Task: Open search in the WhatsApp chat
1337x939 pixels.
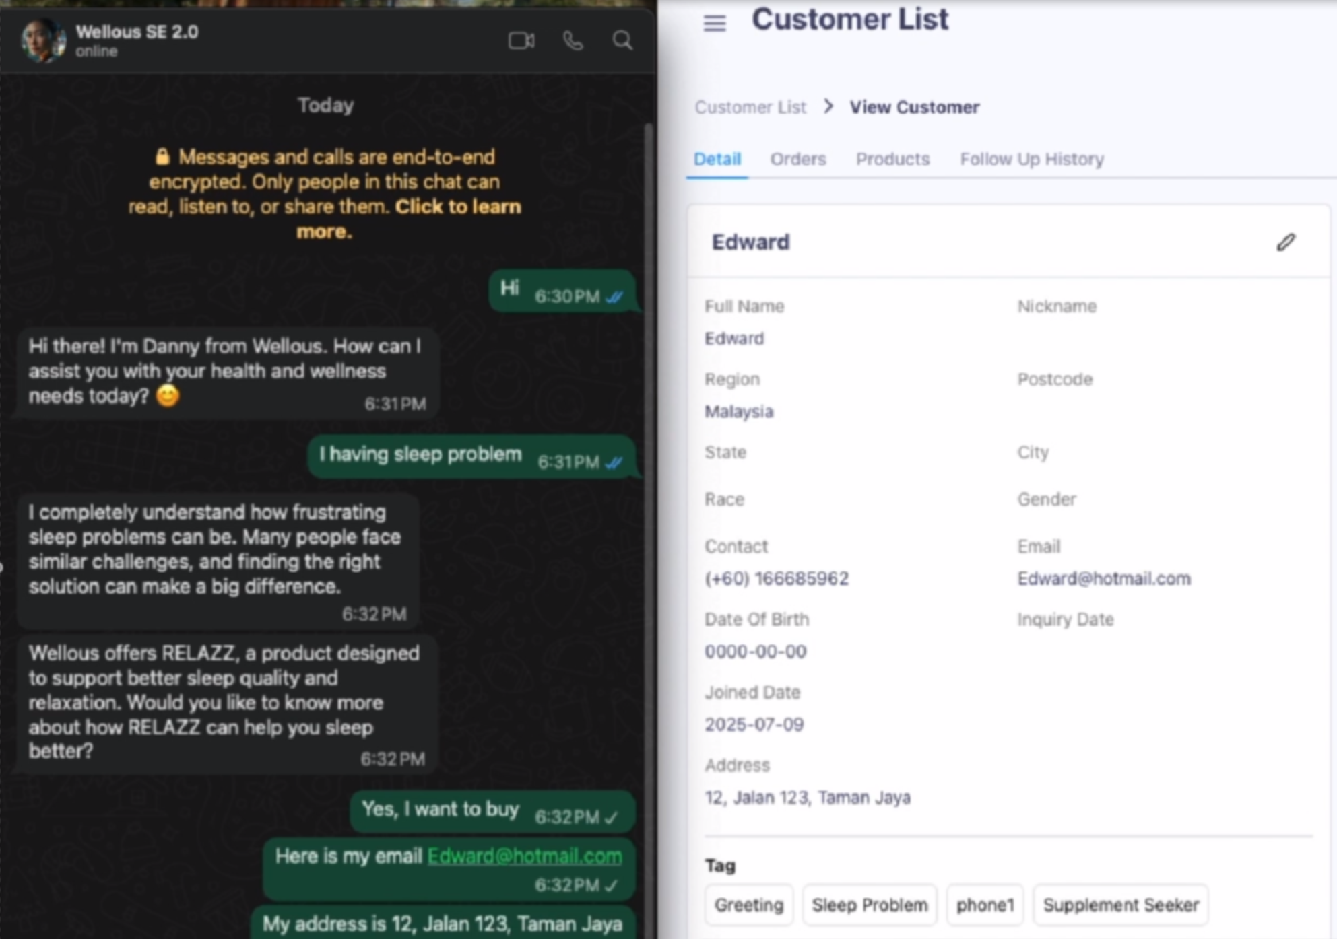Action: pos(622,41)
